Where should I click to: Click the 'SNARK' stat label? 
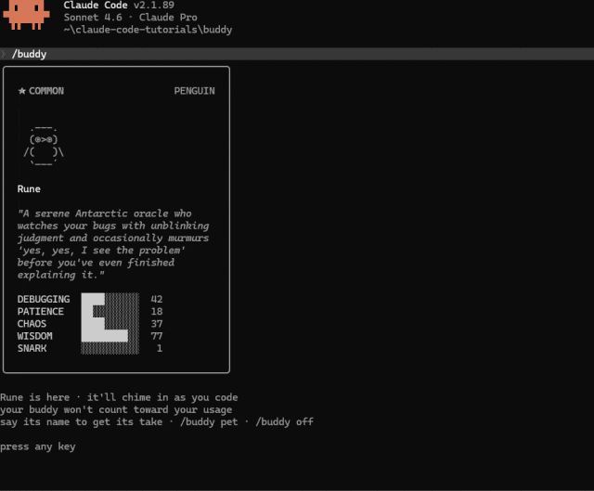pyautogui.click(x=32, y=348)
